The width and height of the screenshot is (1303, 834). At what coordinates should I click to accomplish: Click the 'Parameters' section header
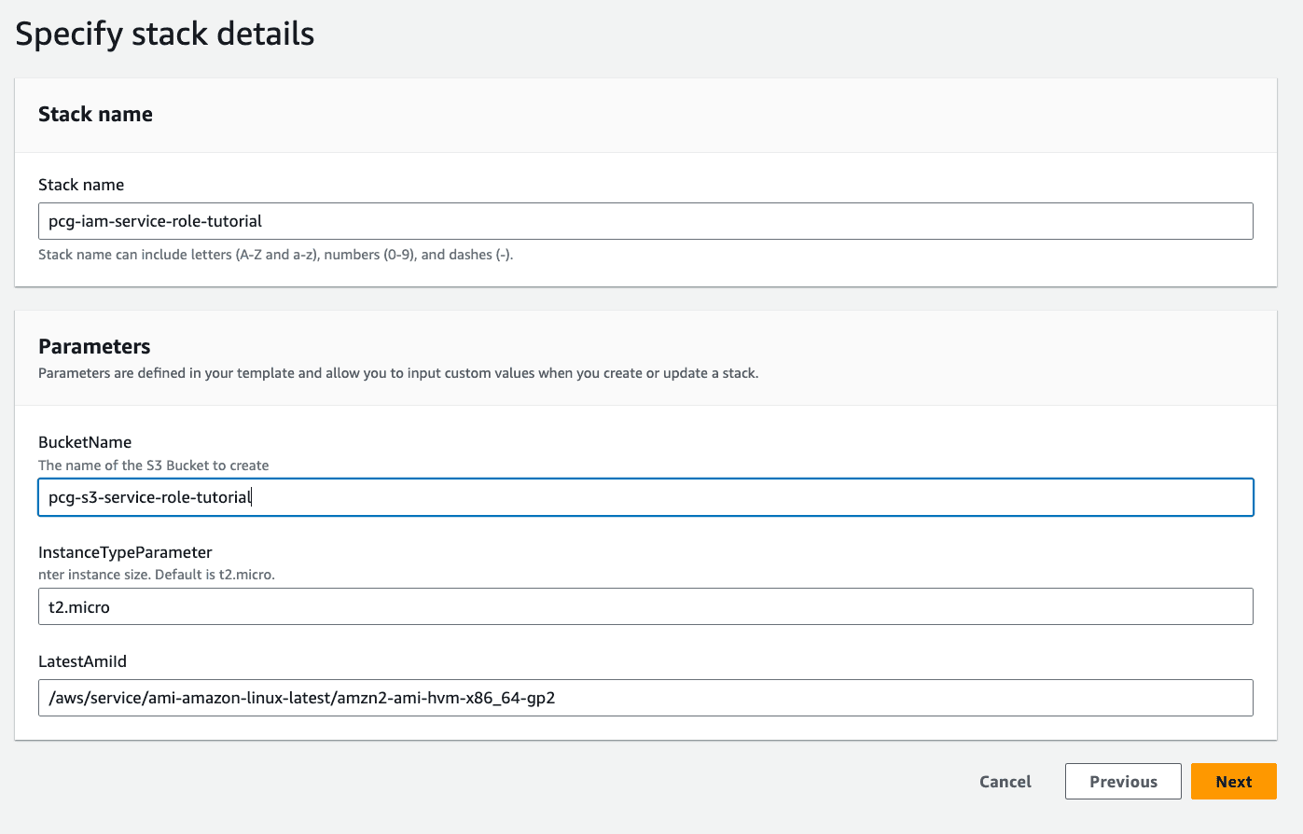tap(94, 346)
